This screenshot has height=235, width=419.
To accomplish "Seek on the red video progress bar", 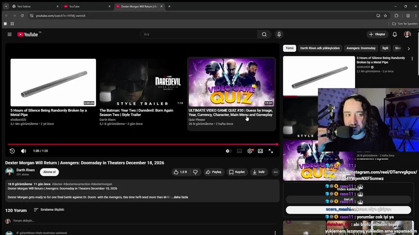I will [142, 144].
